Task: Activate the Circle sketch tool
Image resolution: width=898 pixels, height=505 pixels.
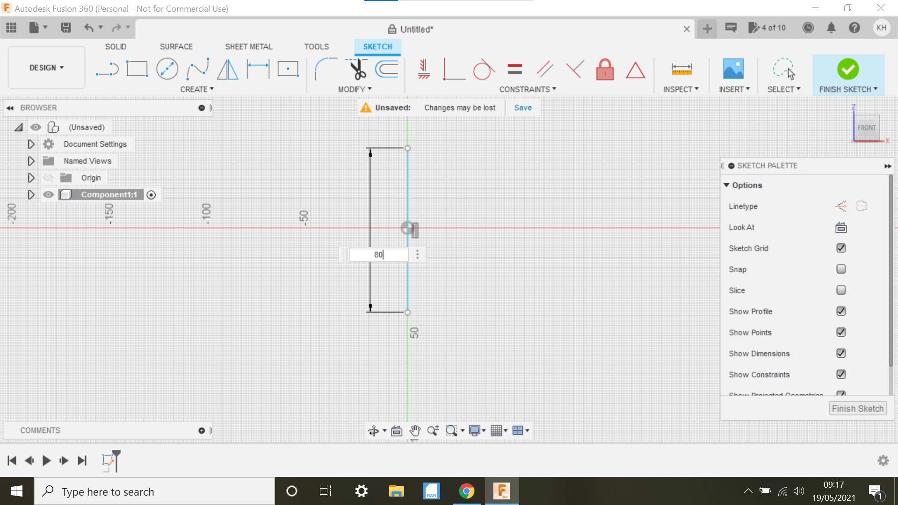Action: tap(167, 69)
